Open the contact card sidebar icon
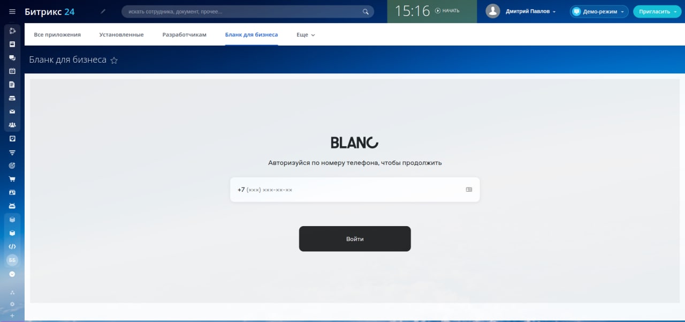 pyautogui.click(x=12, y=192)
